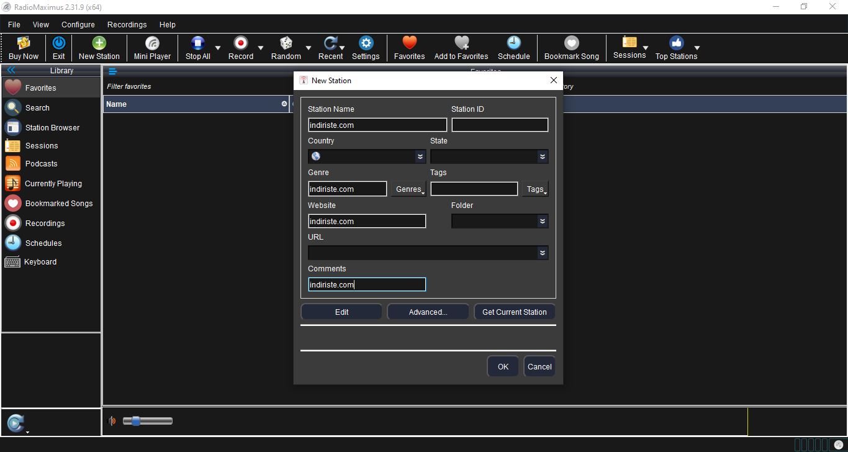848x452 pixels.
Task: Open Sessions in the Library sidebar
Action: [51, 145]
